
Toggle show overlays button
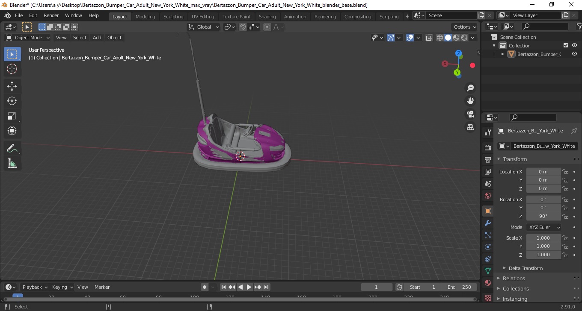pos(410,38)
